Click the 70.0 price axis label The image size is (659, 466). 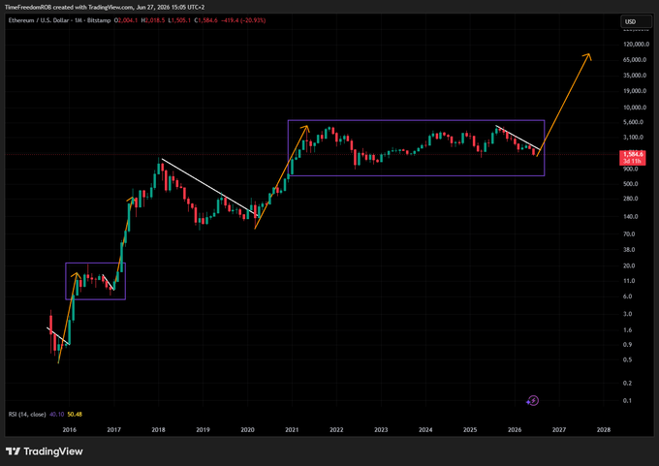point(629,234)
